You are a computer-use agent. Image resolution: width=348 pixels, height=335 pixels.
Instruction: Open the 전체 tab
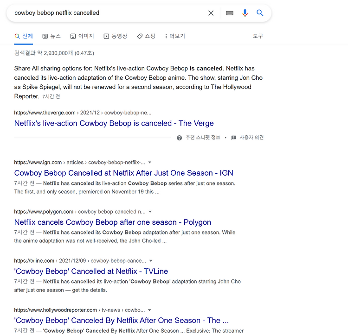[x=24, y=36]
